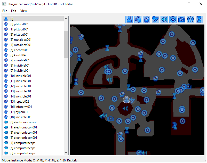Select [8] invisible001 list row
The width and height of the screenshot is (207, 163).
[x=33, y=66]
